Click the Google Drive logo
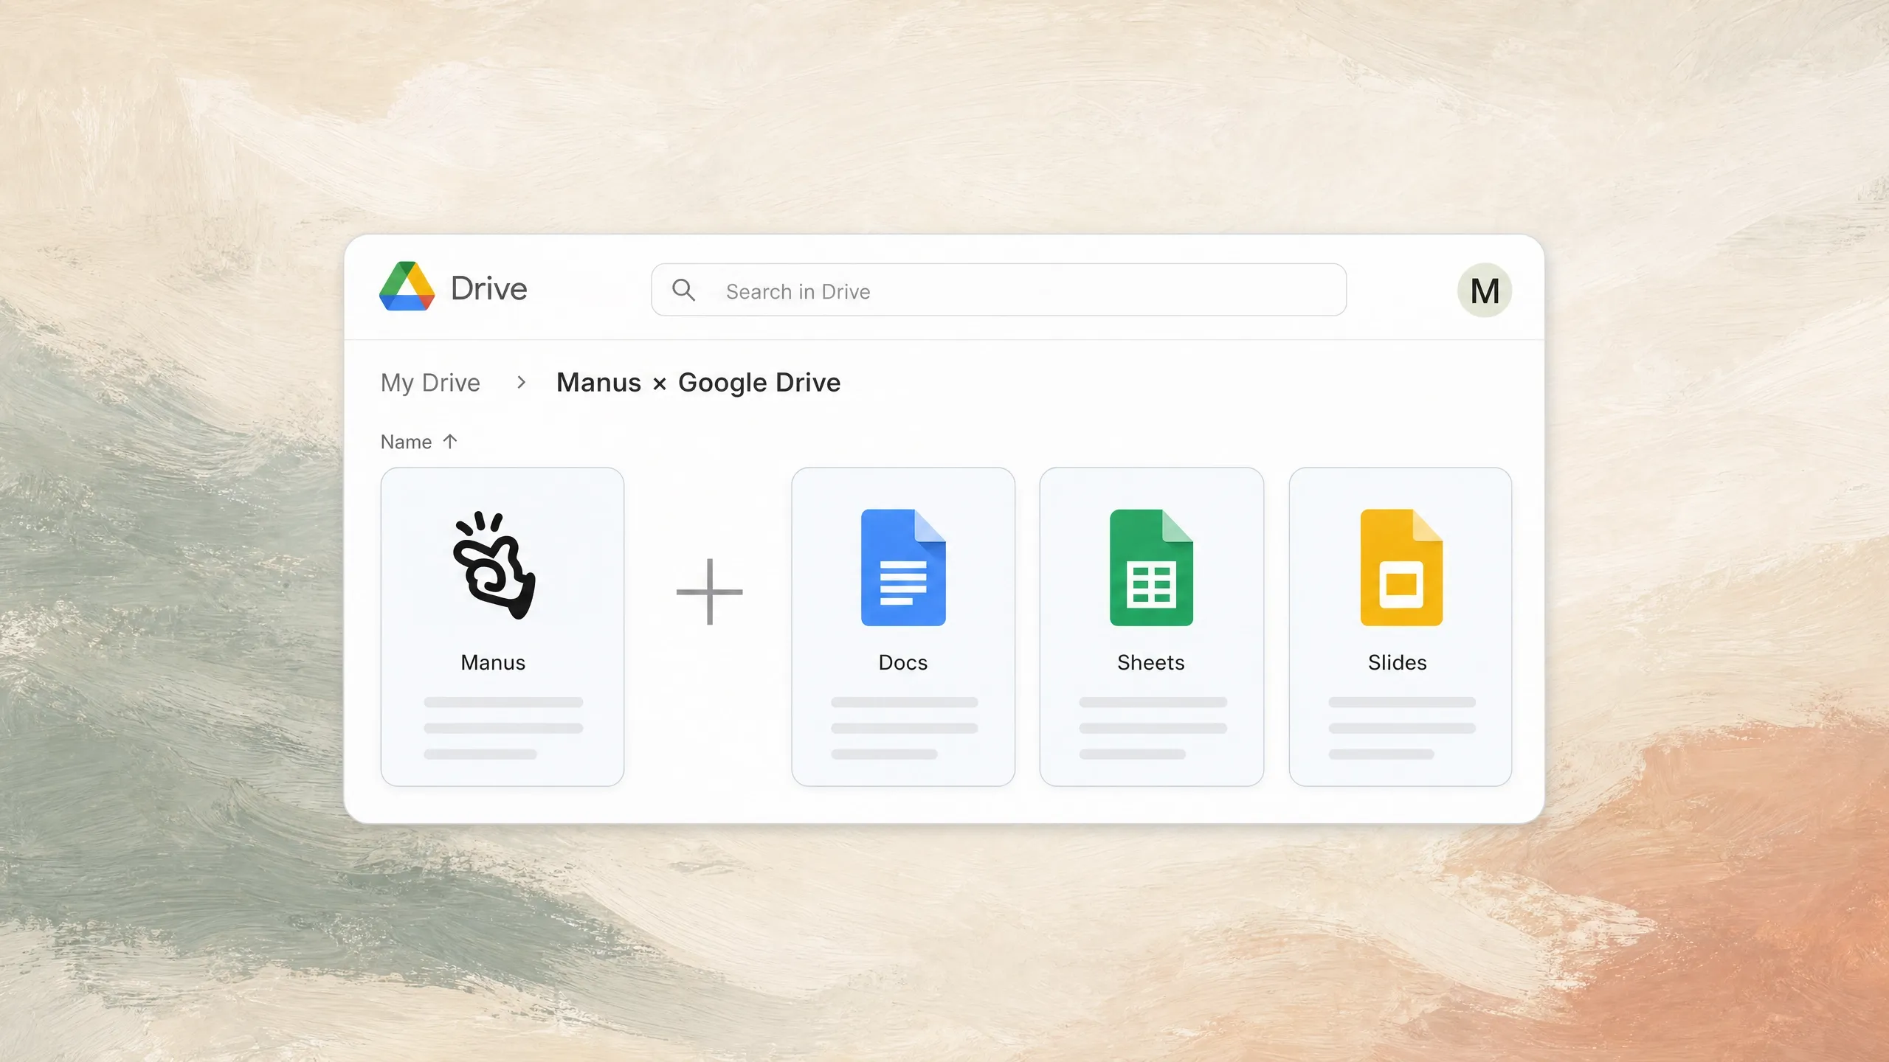The height and width of the screenshot is (1062, 1889). 407,287
